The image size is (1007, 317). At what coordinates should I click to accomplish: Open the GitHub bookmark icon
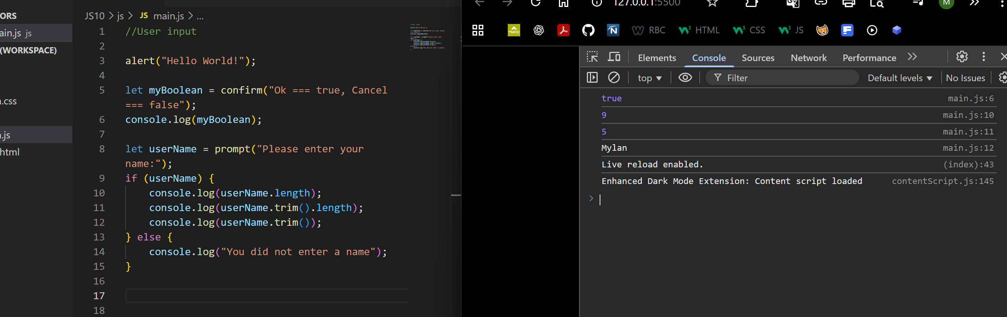tap(588, 30)
